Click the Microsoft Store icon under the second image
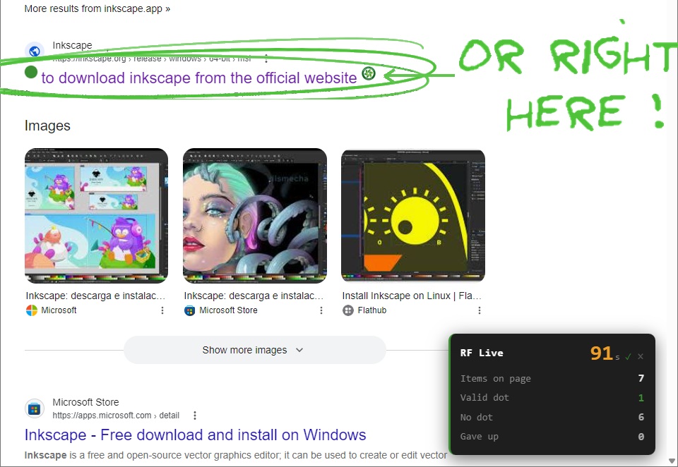This screenshot has width=678, height=467. [190, 310]
